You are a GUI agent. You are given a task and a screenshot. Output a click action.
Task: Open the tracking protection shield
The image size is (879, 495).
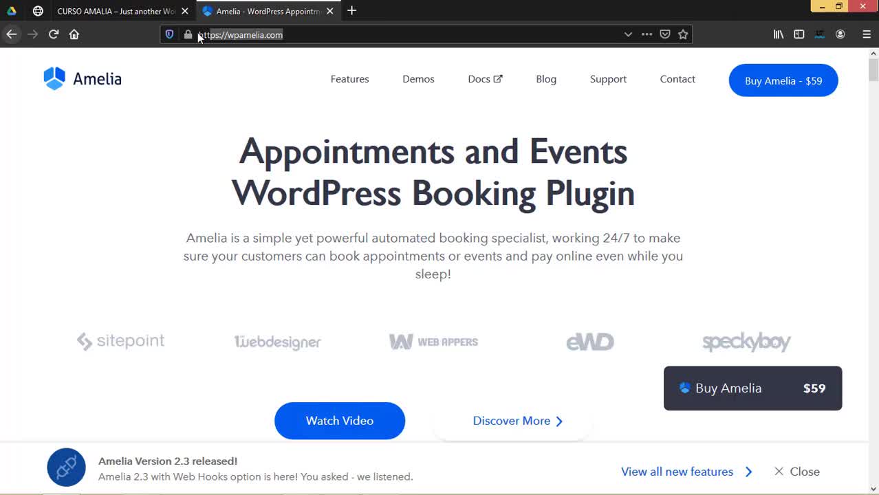tap(170, 34)
